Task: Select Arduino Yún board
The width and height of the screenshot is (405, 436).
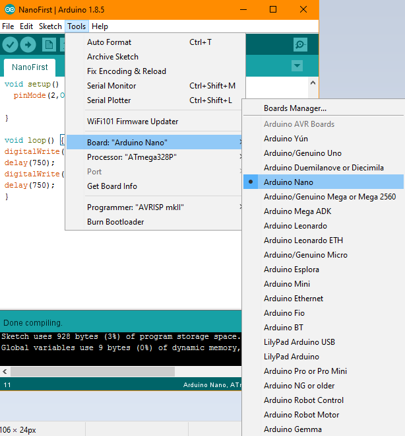Action: pyautogui.click(x=323, y=139)
